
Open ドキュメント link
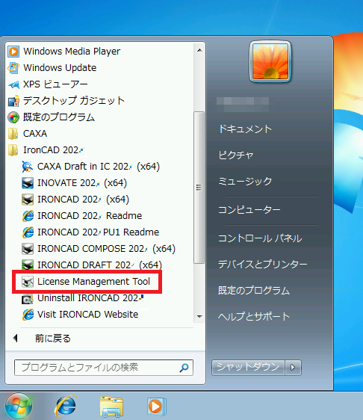[x=245, y=129]
